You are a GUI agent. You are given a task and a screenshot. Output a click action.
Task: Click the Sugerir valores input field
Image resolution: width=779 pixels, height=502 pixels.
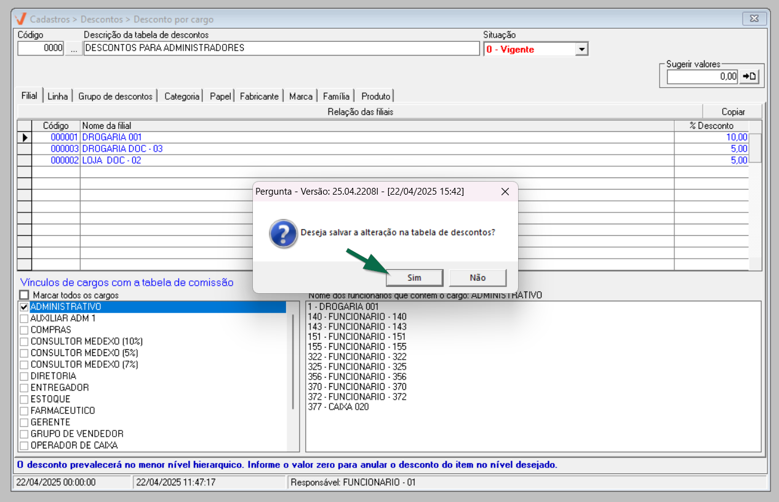702,76
